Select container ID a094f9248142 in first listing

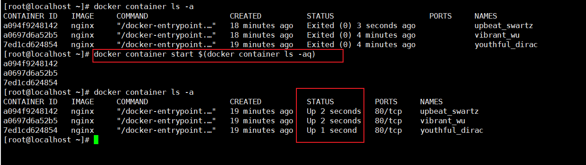click(30, 26)
